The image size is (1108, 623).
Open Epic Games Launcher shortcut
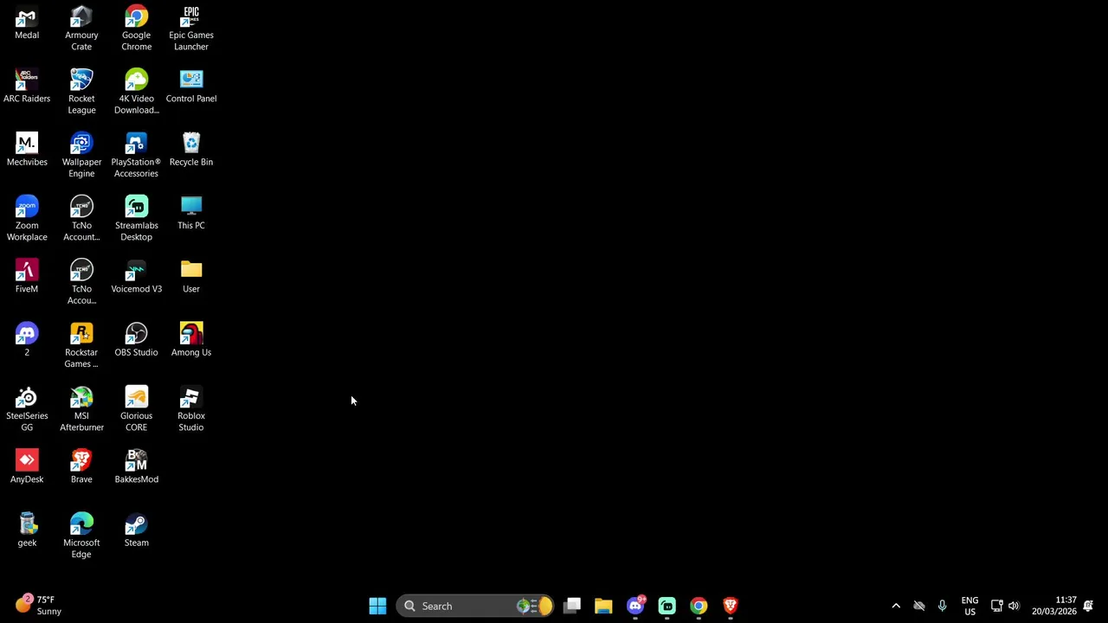click(x=191, y=29)
